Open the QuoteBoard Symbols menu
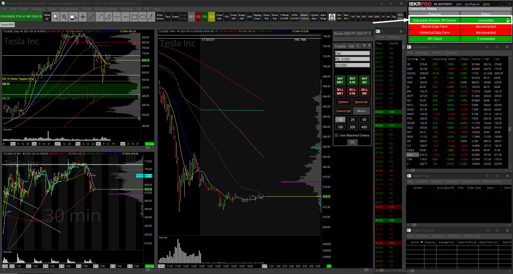Image resolution: width=513 pixels, height=274 pixels. pyautogui.click(x=451, y=53)
